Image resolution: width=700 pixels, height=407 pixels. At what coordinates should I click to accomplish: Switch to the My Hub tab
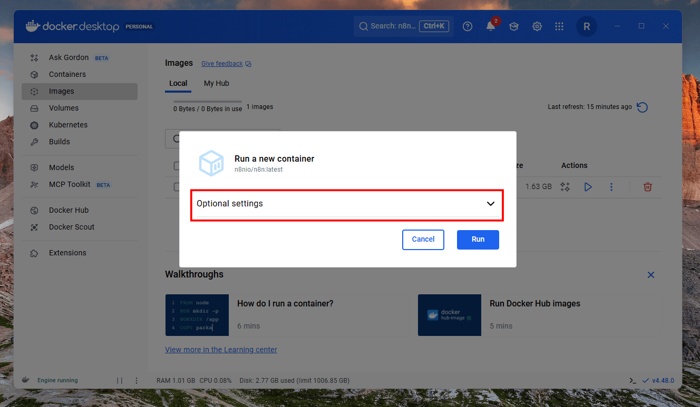217,83
